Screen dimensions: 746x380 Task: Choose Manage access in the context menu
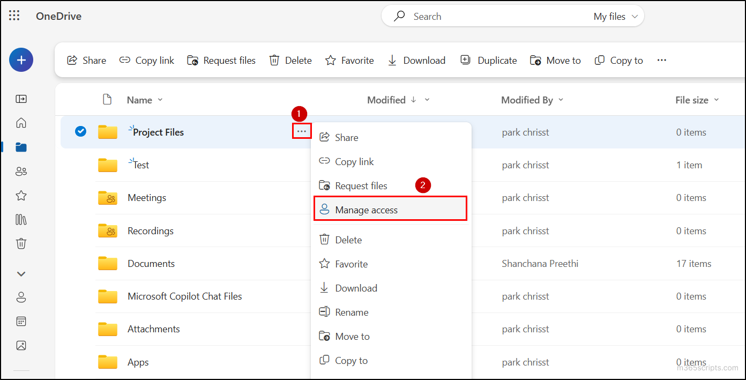click(x=391, y=210)
